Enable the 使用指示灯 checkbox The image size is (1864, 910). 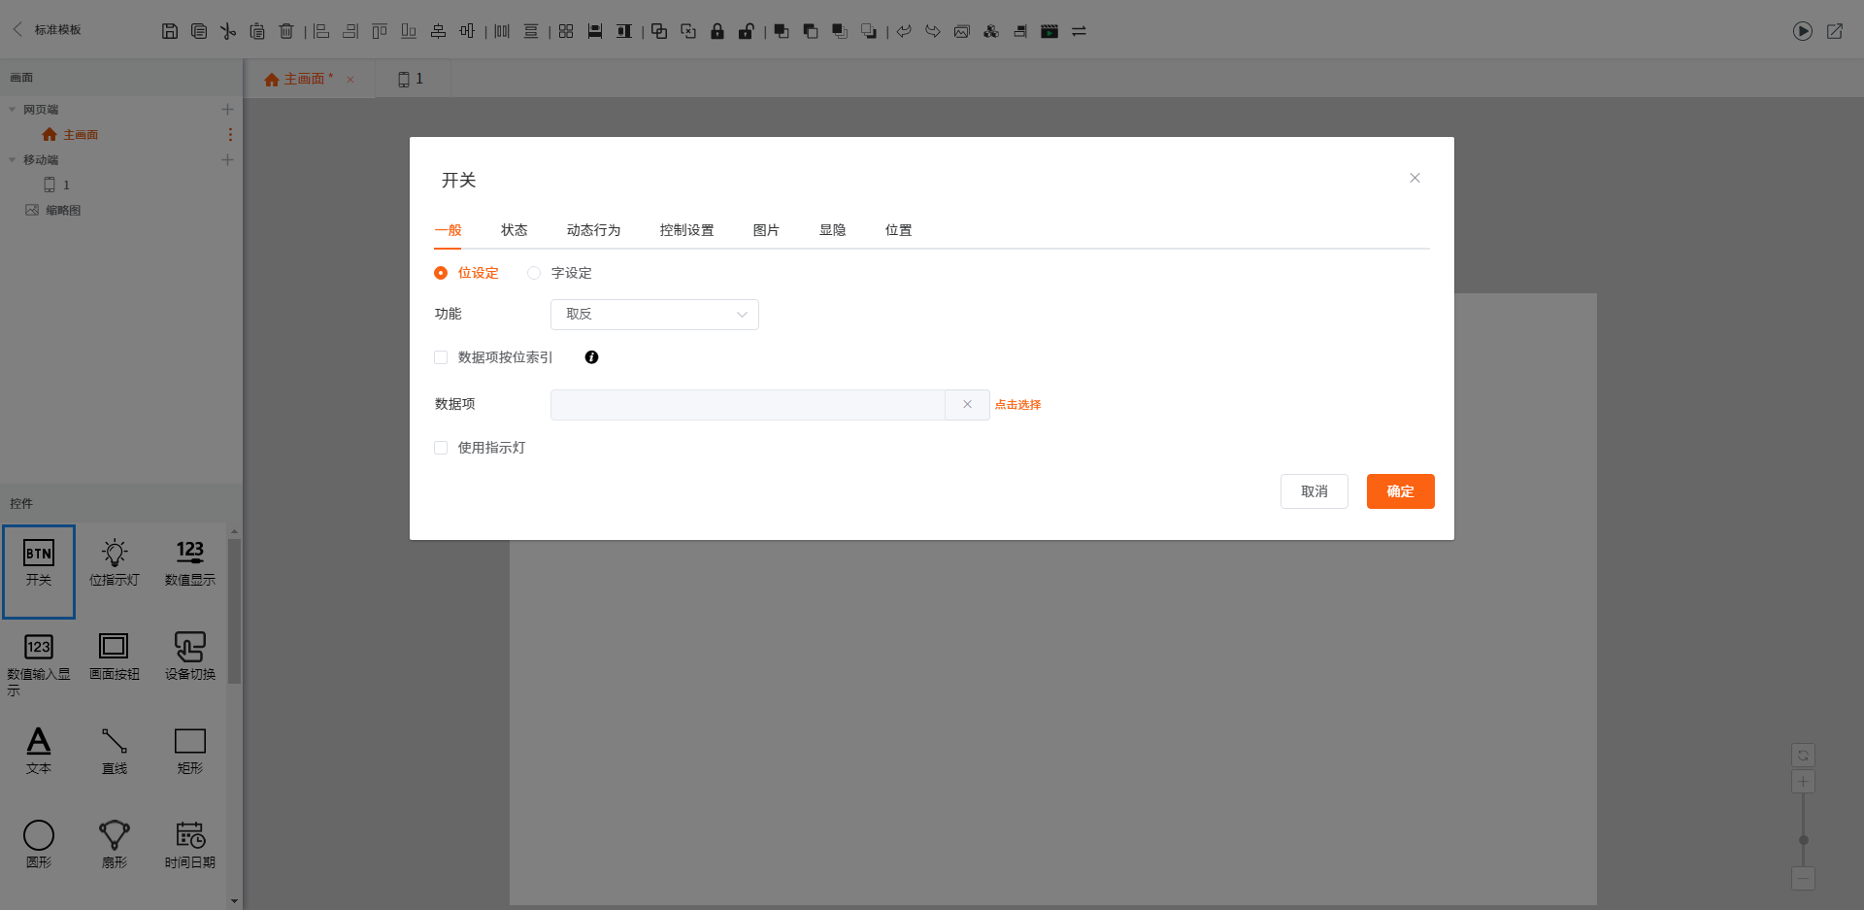pos(441,448)
